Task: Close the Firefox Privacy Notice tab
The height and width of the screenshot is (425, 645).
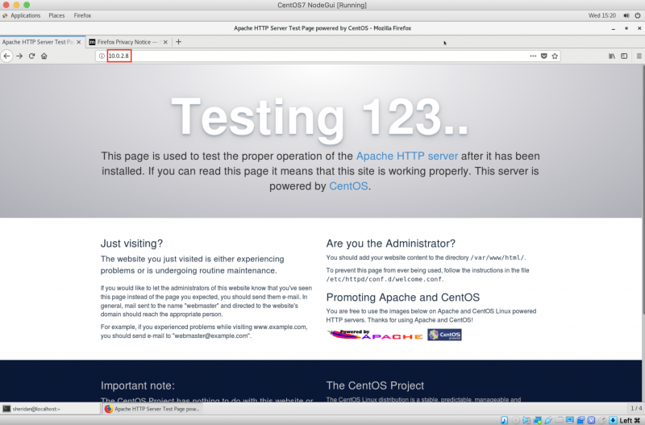Action: [x=165, y=42]
